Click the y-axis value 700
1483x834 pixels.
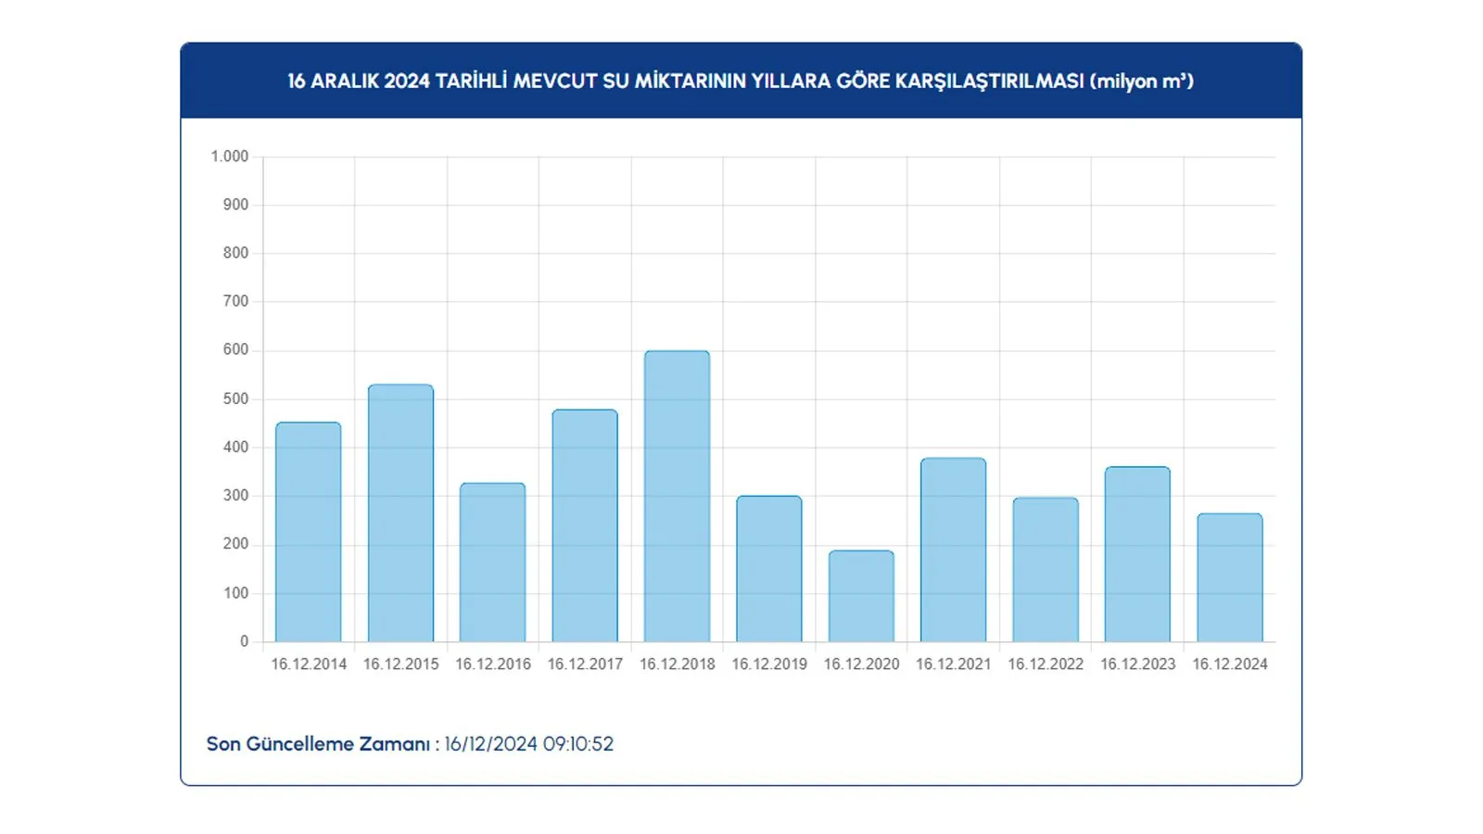tap(235, 301)
